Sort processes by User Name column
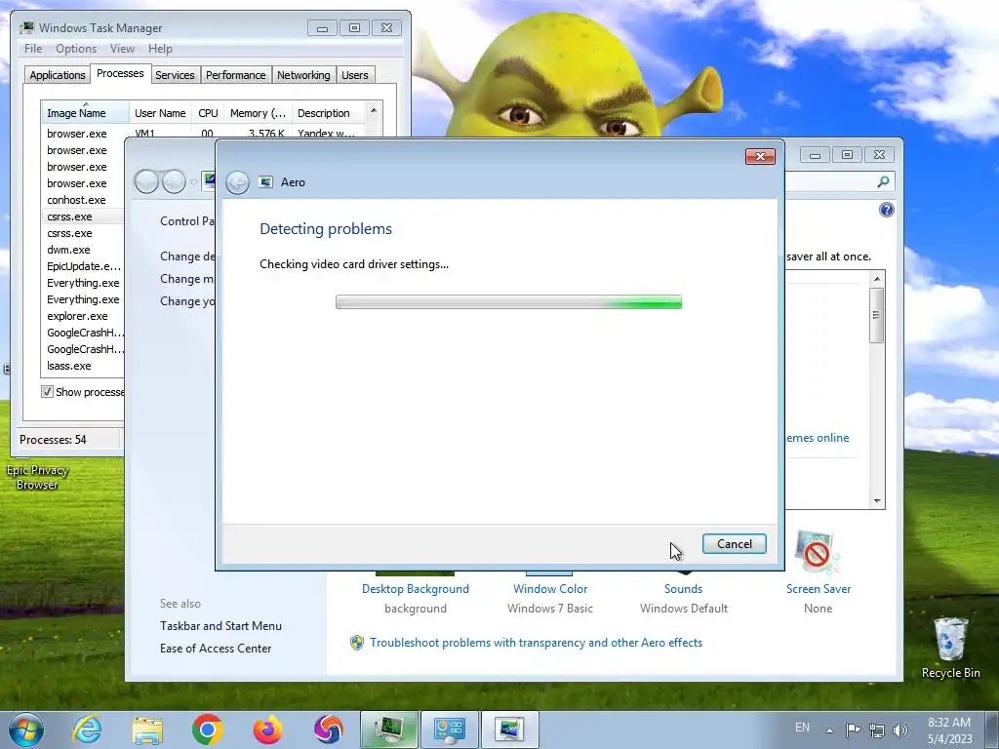The height and width of the screenshot is (749, 999). click(x=160, y=113)
